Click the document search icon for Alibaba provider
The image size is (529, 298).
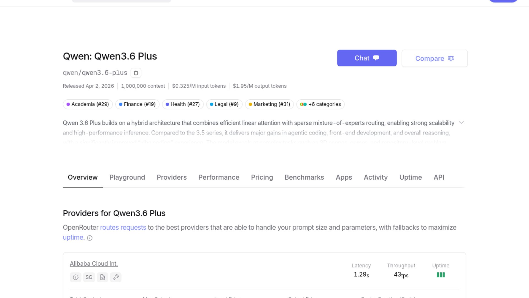tap(102, 277)
